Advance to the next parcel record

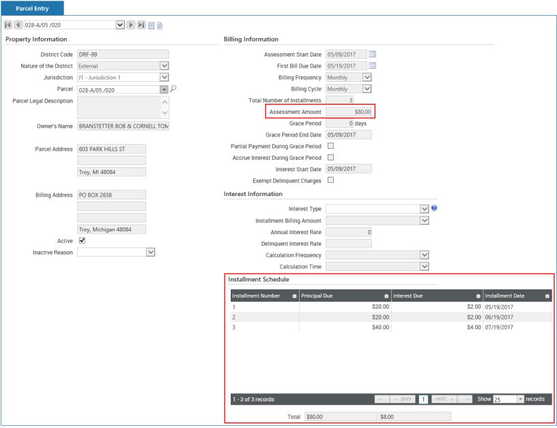tap(132, 26)
